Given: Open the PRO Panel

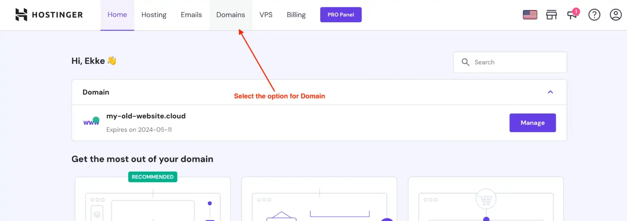Looking at the screenshot, I should click(x=341, y=14).
